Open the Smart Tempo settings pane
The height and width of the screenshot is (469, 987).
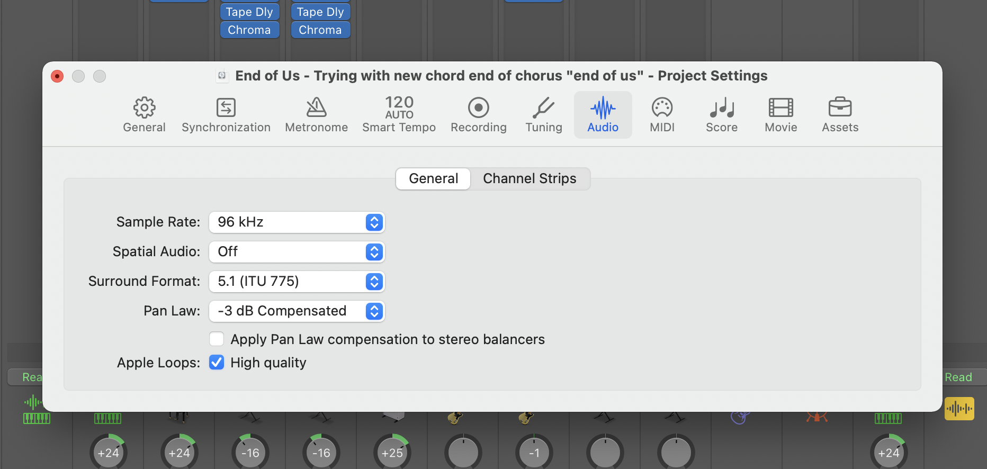coord(399,115)
